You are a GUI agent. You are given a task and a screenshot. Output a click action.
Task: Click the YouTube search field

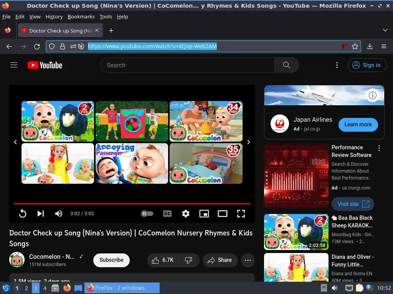coord(187,65)
